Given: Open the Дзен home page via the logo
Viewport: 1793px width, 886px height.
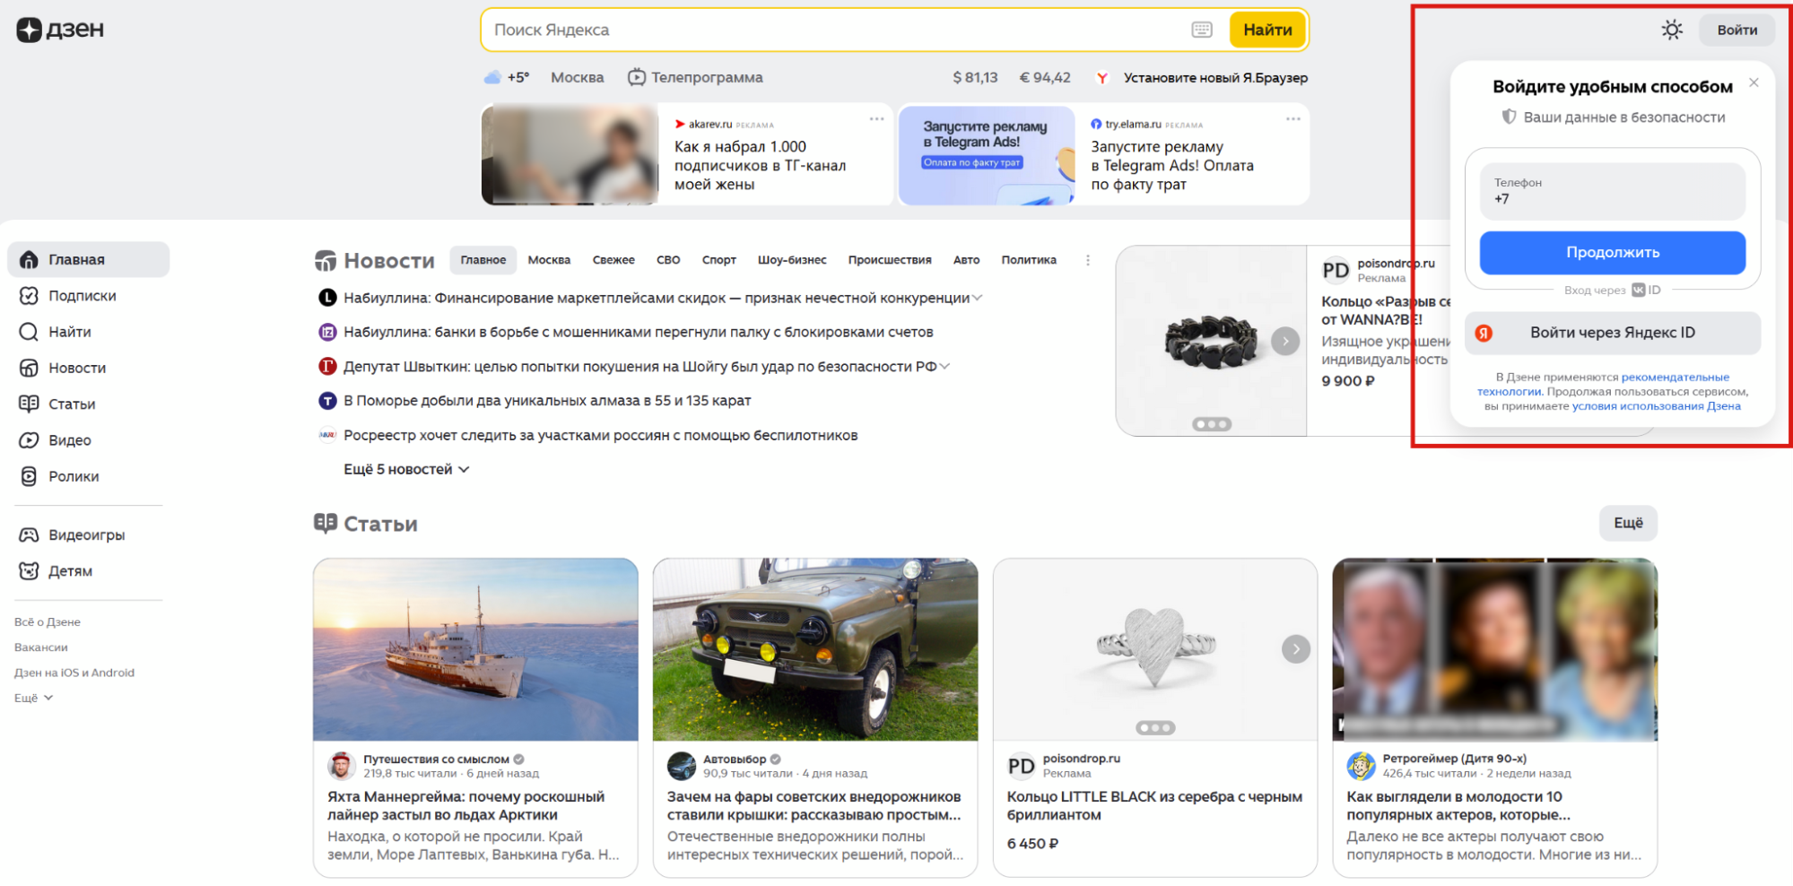Looking at the screenshot, I should (x=59, y=29).
